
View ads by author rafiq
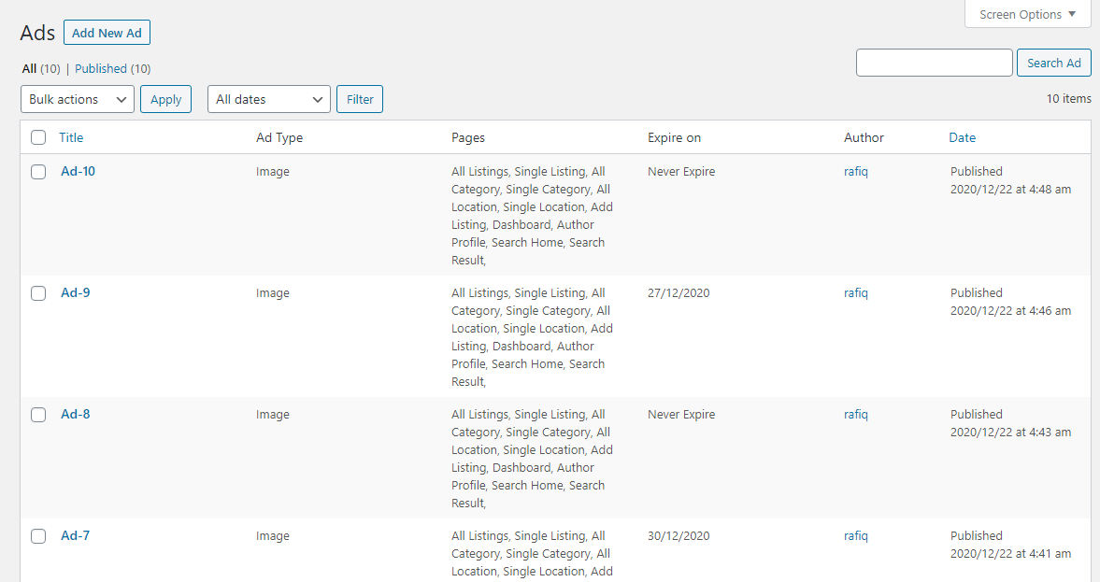tap(855, 172)
